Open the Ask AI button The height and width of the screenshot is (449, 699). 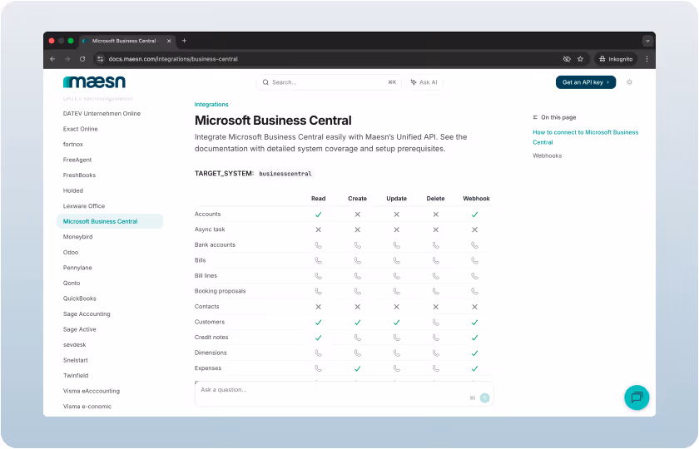click(x=424, y=82)
